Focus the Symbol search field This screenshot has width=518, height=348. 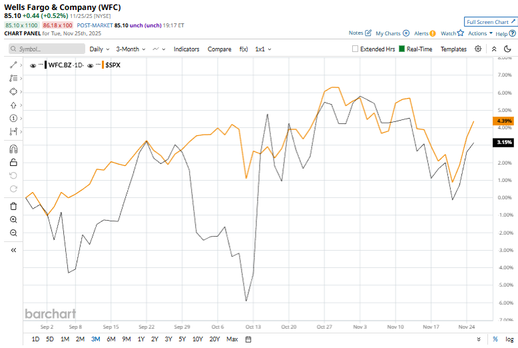click(x=47, y=49)
